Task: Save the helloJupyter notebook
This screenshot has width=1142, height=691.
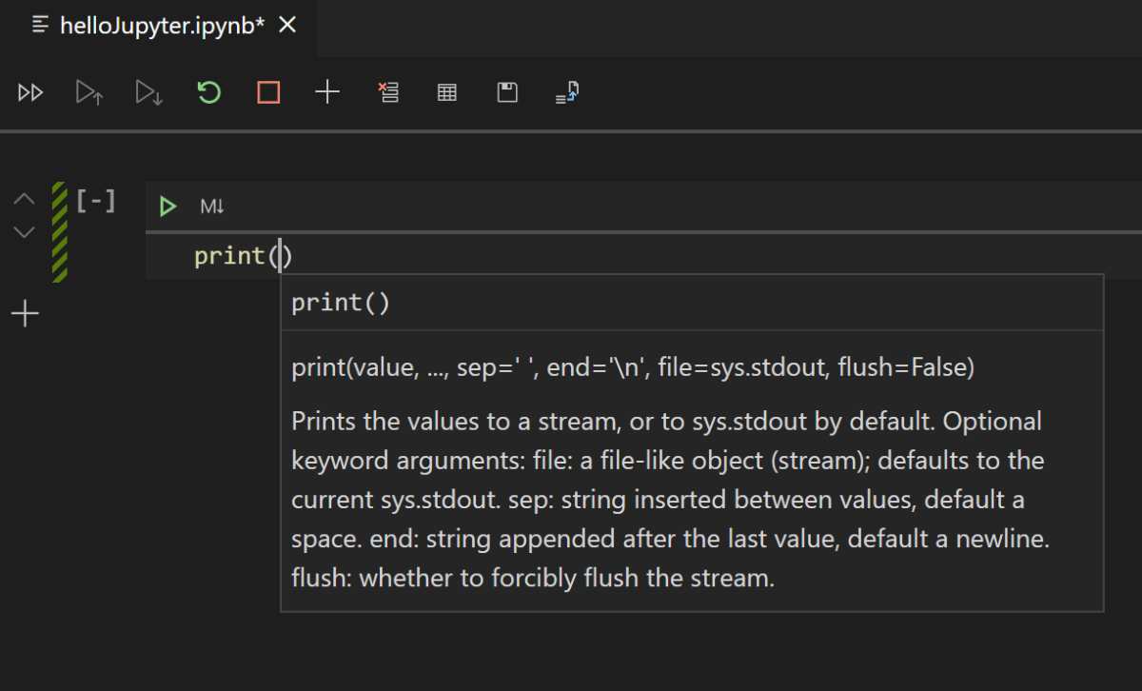Action: tap(506, 92)
